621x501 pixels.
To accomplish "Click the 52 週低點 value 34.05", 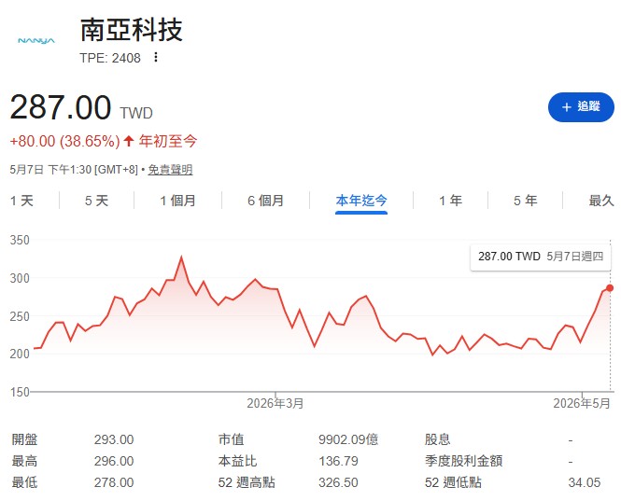I will tap(585, 482).
